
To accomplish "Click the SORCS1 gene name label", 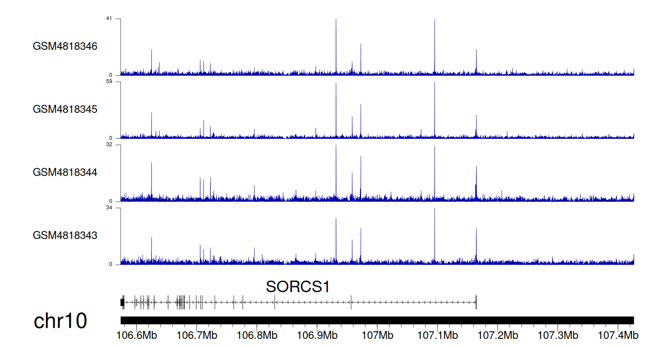I will pyautogui.click(x=298, y=287).
